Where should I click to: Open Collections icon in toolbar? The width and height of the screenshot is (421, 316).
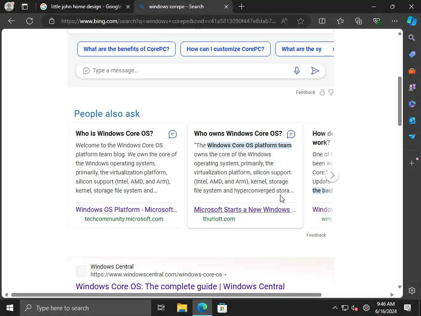click(359, 21)
